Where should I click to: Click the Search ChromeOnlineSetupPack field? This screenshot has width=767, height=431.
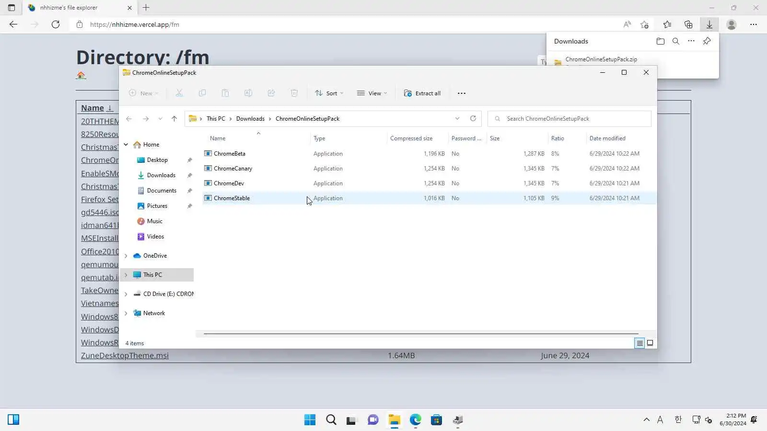[x=569, y=119]
